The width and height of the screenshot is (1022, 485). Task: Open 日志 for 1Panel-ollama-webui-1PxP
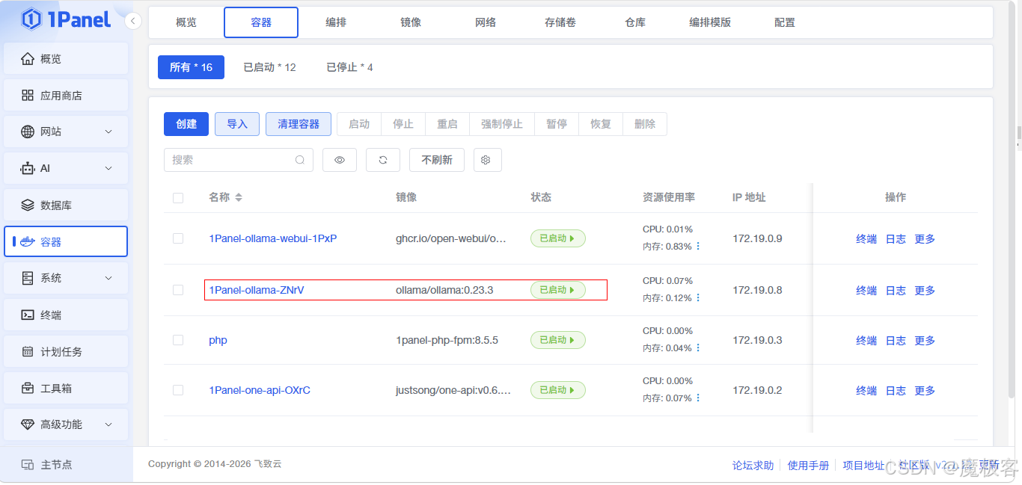896,239
